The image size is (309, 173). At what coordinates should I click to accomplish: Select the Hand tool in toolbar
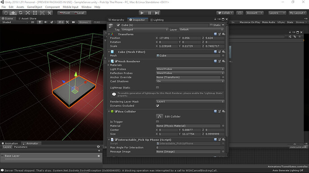point(6,13)
